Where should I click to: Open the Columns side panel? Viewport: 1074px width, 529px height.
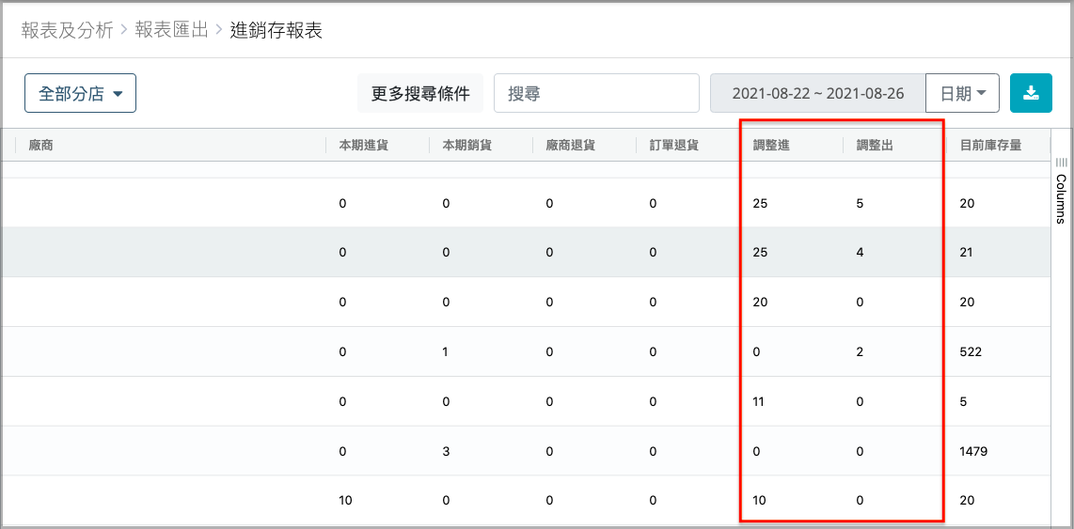(1060, 192)
